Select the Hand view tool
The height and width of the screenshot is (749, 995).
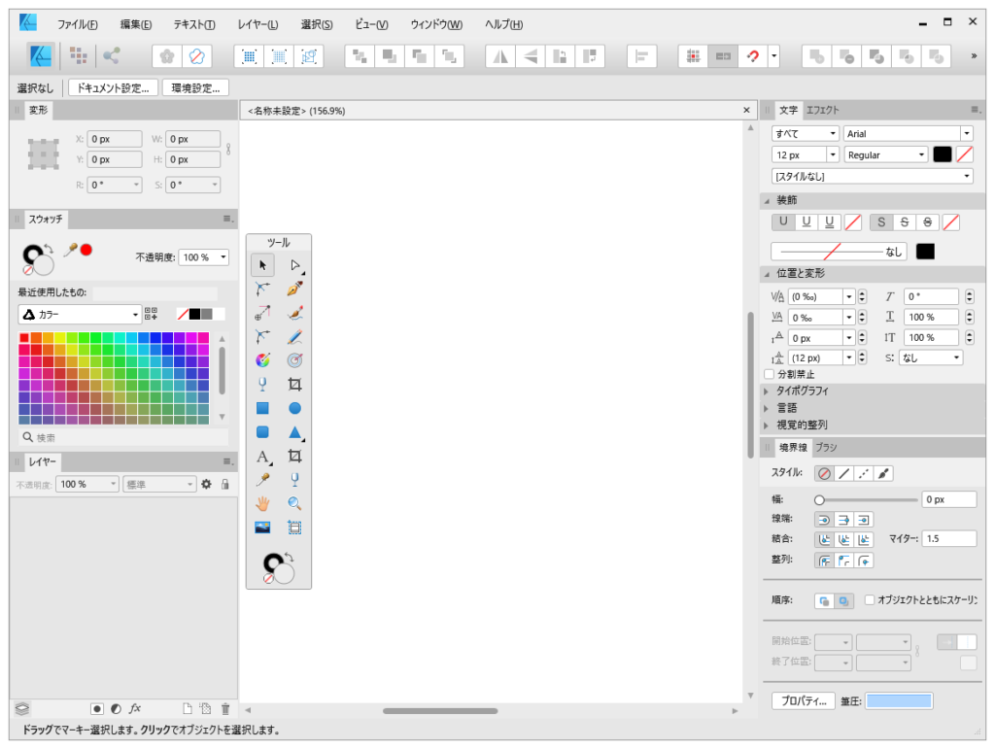tap(262, 502)
